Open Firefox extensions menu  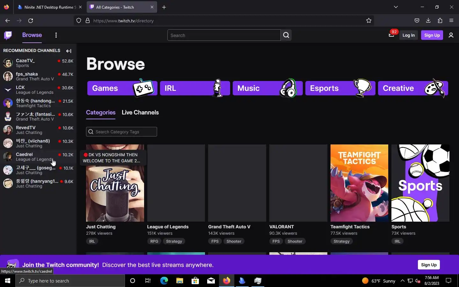[440, 21]
